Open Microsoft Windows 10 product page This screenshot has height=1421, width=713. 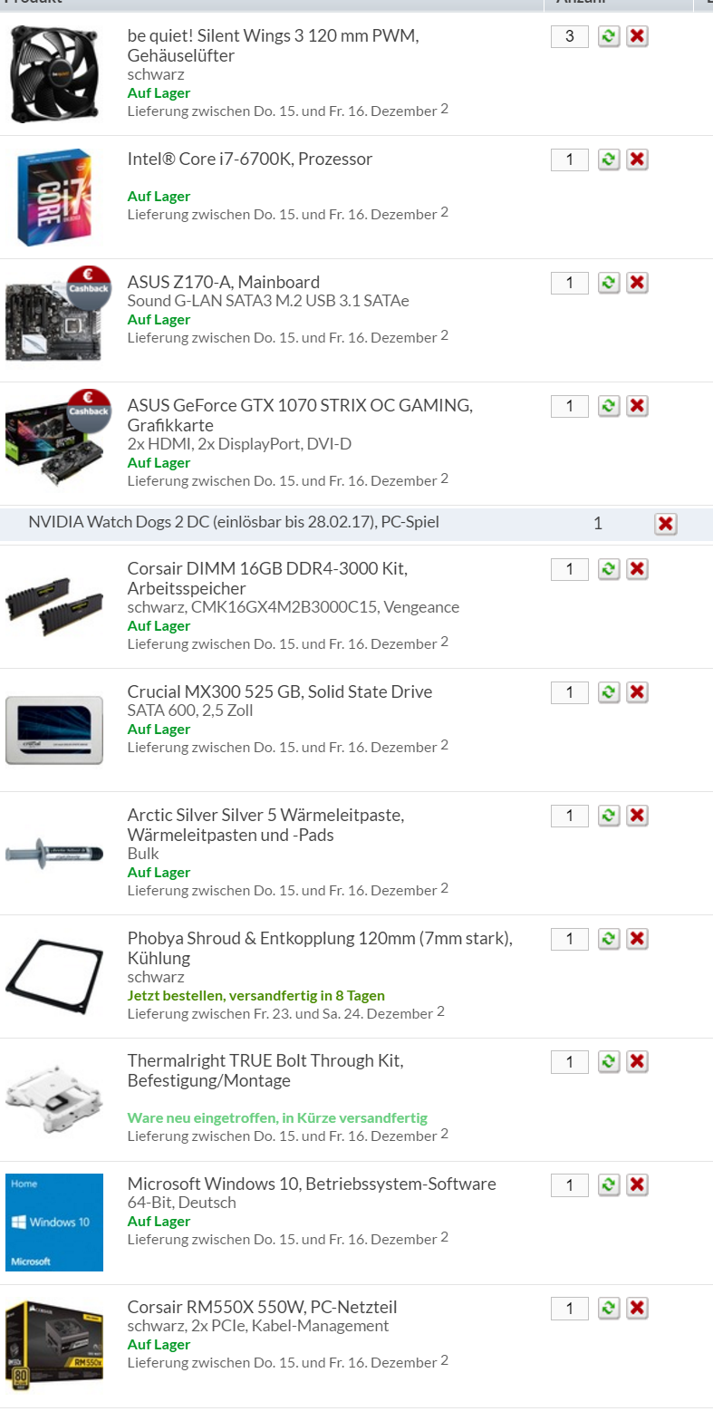click(x=312, y=1184)
